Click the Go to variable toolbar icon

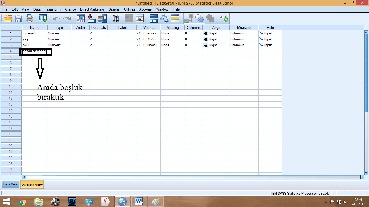(92, 18)
